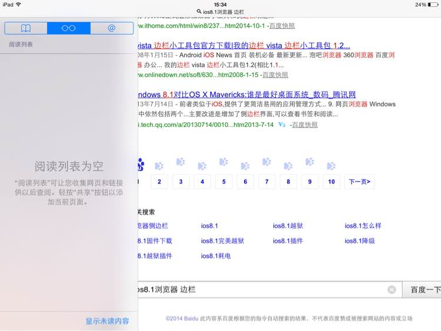Clear the Baidu search box with X icon
441x331 pixels.
click(392, 290)
